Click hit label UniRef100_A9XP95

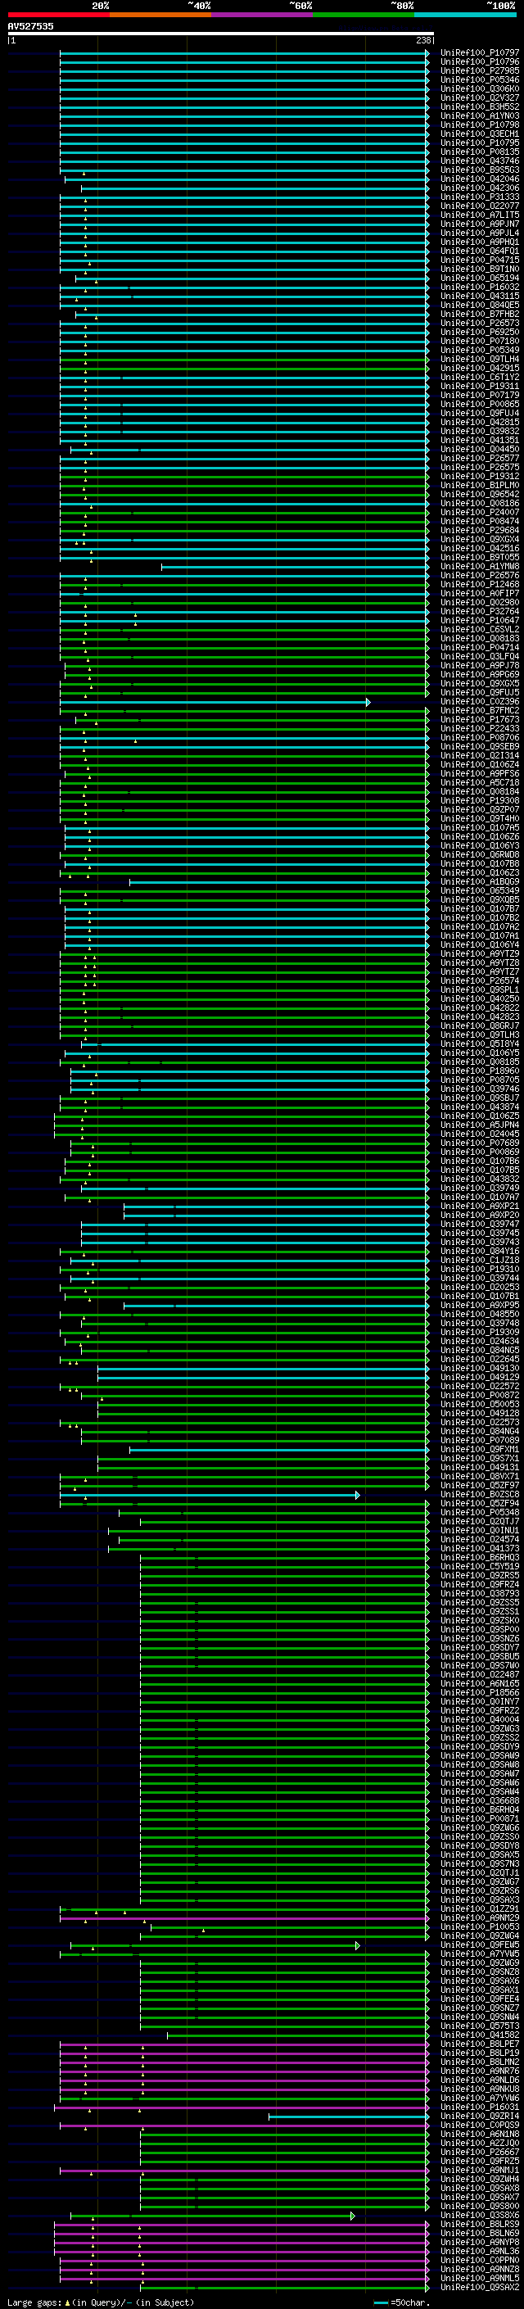pyautogui.click(x=480, y=1305)
